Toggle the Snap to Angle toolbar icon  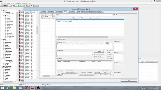[16, 6]
